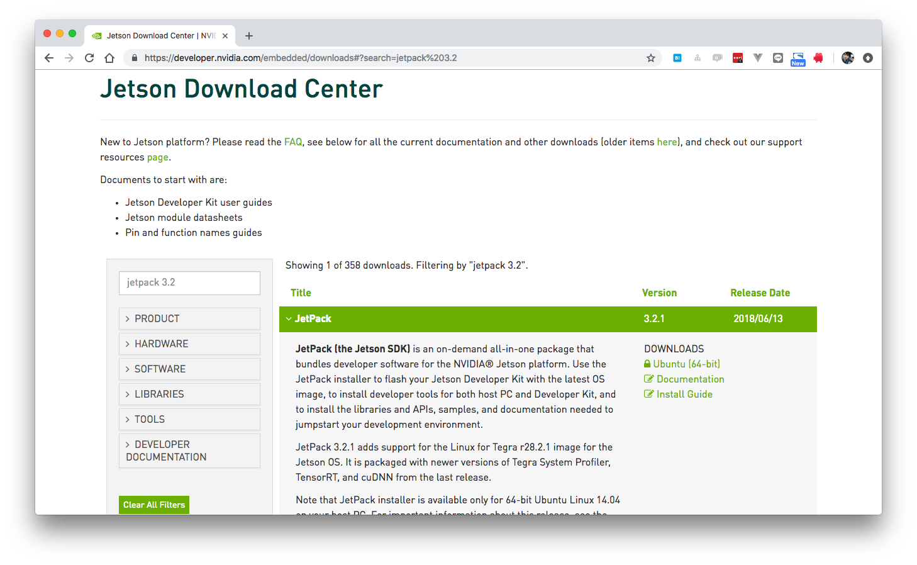Expand the TOOLS filter
Viewport: 917px width, 565px height.
click(x=189, y=419)
